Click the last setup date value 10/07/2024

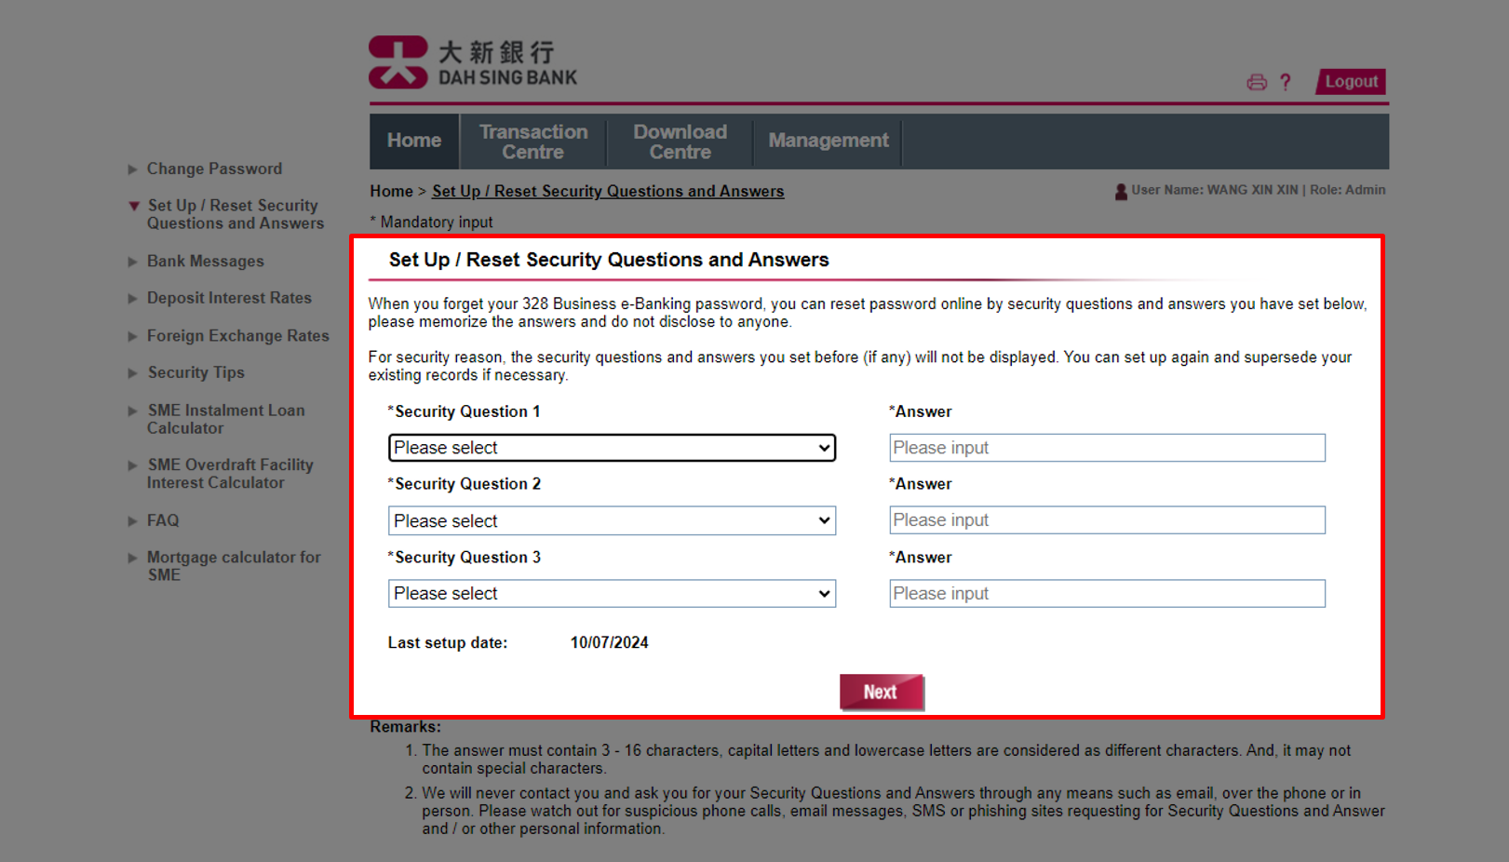tap(610, 642)
